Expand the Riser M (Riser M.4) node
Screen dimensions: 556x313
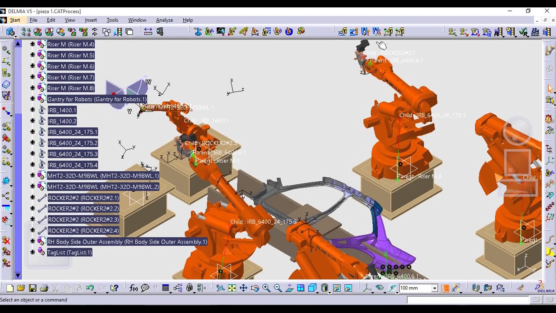tap(33, 44)
